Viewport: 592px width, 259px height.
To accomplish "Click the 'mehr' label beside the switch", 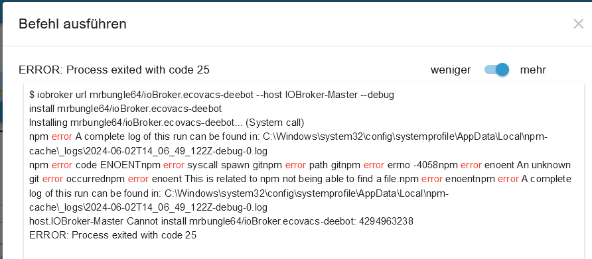I will point(533,70).
